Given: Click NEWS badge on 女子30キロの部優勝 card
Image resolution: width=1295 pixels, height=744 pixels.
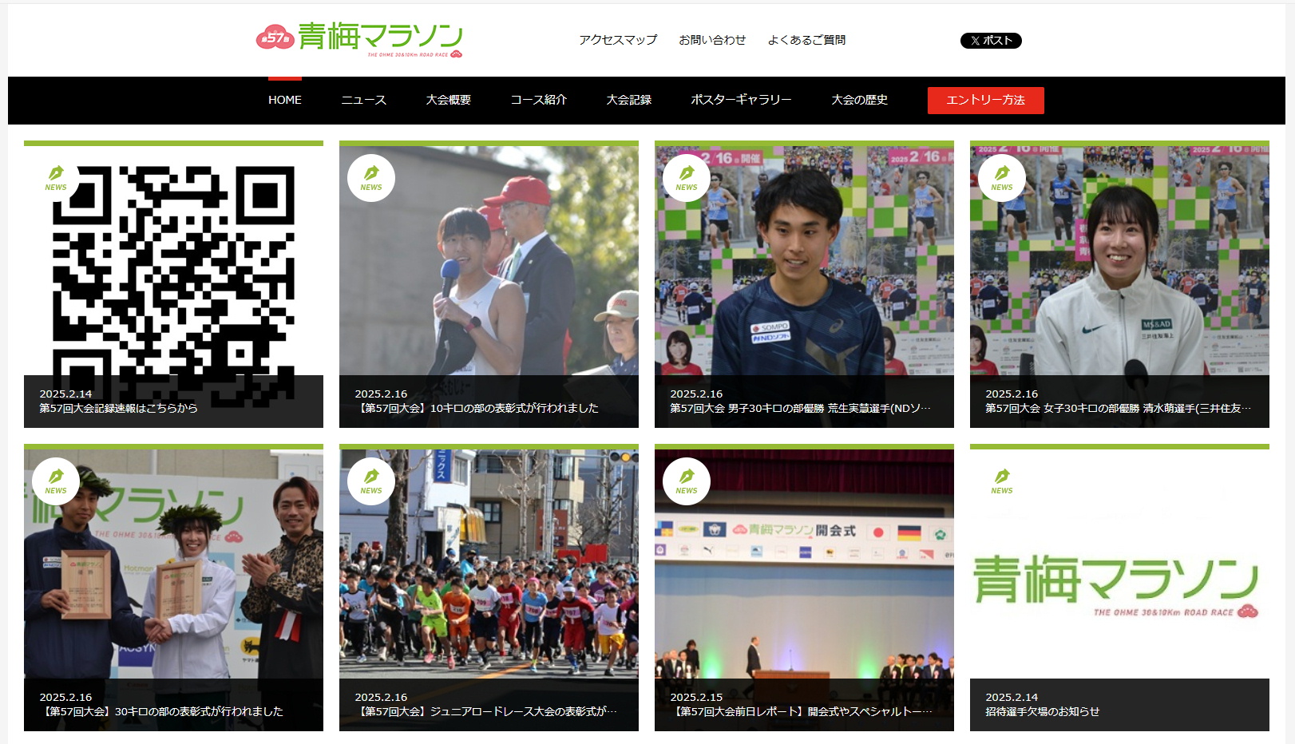Looking at the screenshot, I should click(x=1002, y=178).
